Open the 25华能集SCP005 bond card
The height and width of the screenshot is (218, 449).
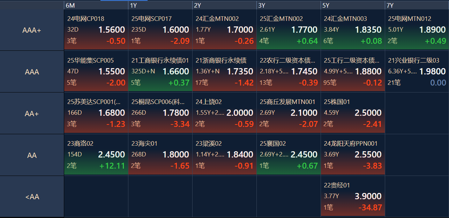96,71
